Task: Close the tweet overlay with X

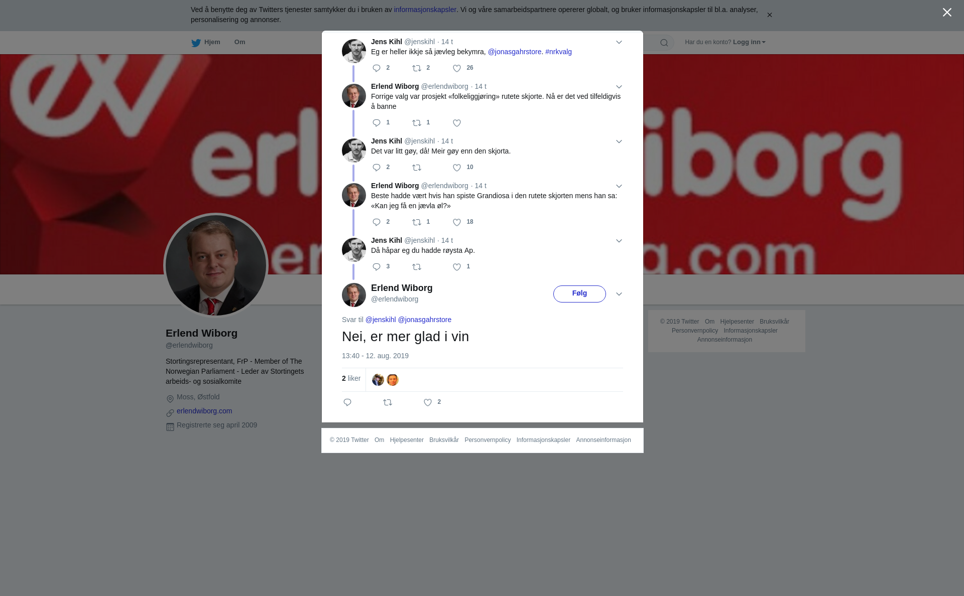Action: pos(947,13)
